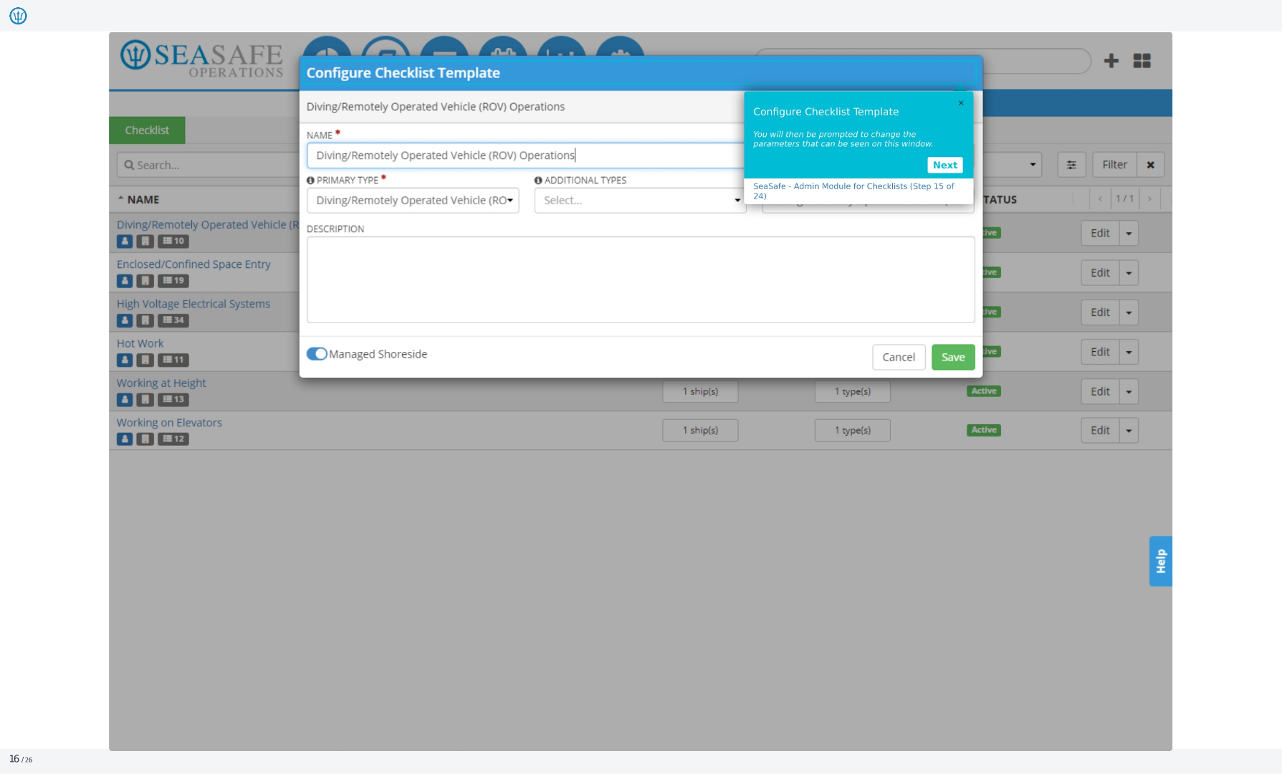The height and width of the screenshot is (774, 1282).
Task: Click Edit for Working on Elevators row
Action: (x=1100, y=431)
